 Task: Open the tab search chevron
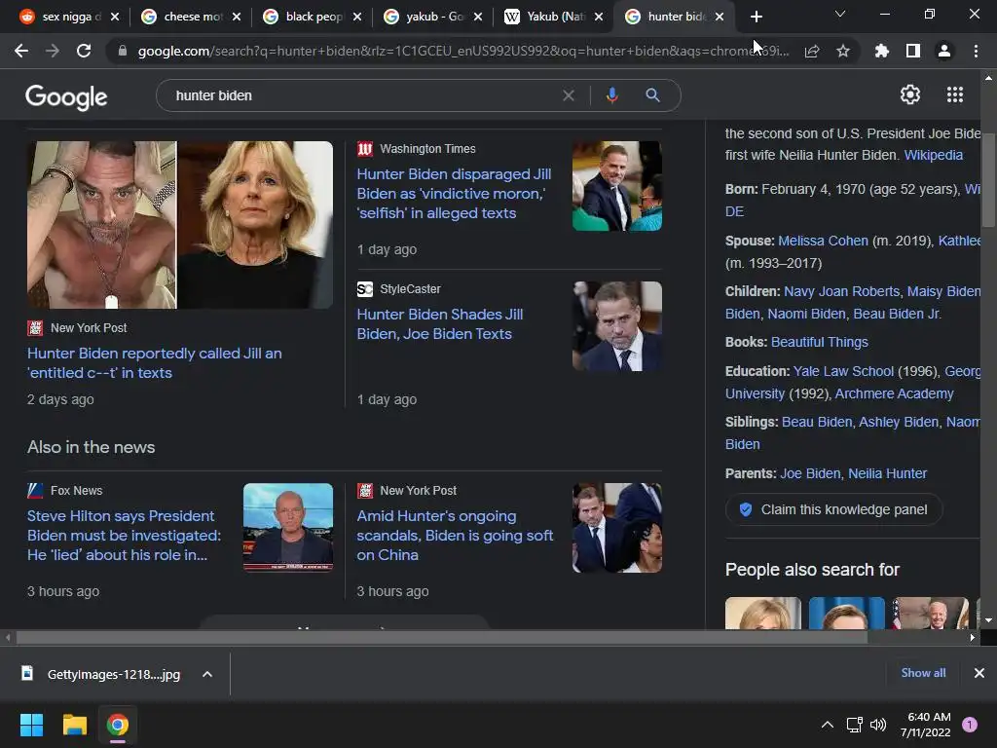point(840,14)
